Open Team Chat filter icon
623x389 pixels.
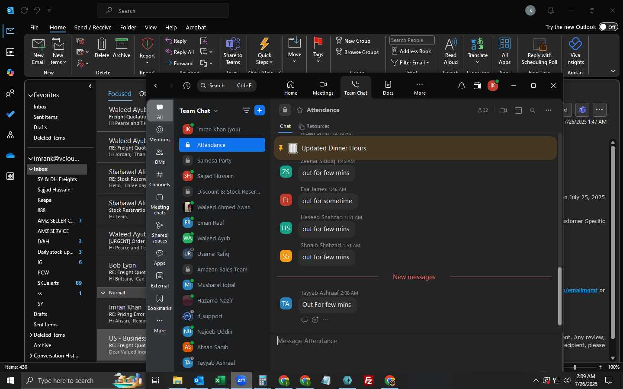click(x=246, y=110)
